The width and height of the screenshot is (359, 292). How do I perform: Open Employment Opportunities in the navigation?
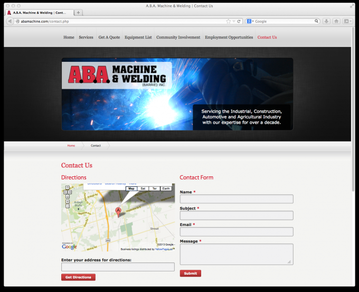click(229, 37)
